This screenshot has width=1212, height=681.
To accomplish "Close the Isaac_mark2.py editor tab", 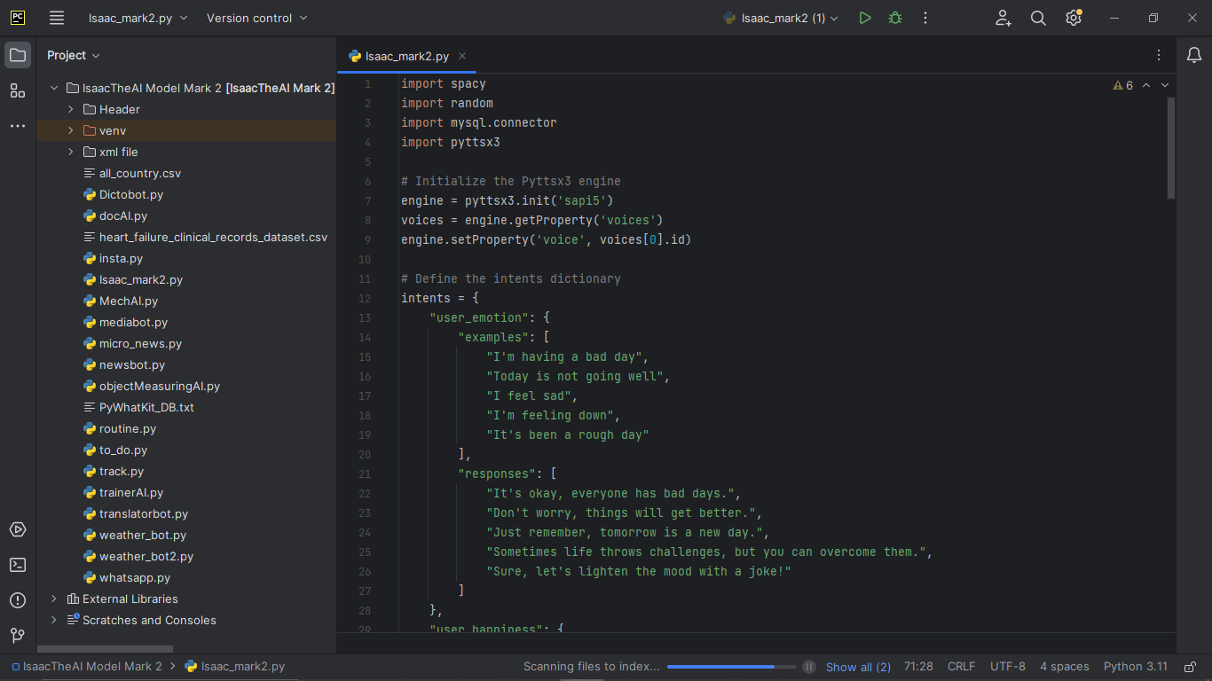I will (x=462, y=55).
